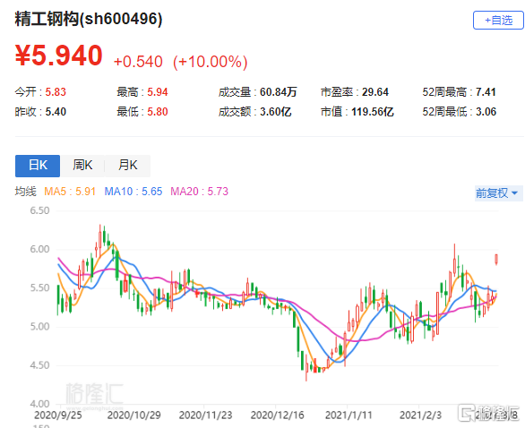
Task: Click the 4.50 y-axis price label
Action: [39, 365]
